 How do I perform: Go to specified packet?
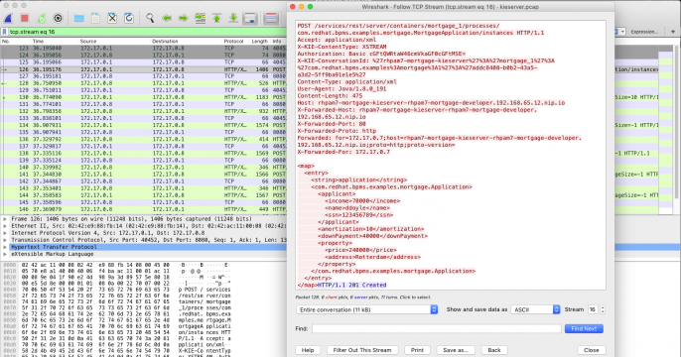[200, 18]
